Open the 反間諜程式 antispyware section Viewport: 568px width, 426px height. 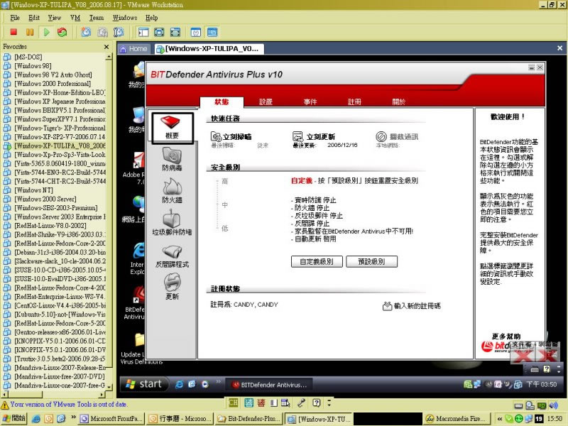172,256
